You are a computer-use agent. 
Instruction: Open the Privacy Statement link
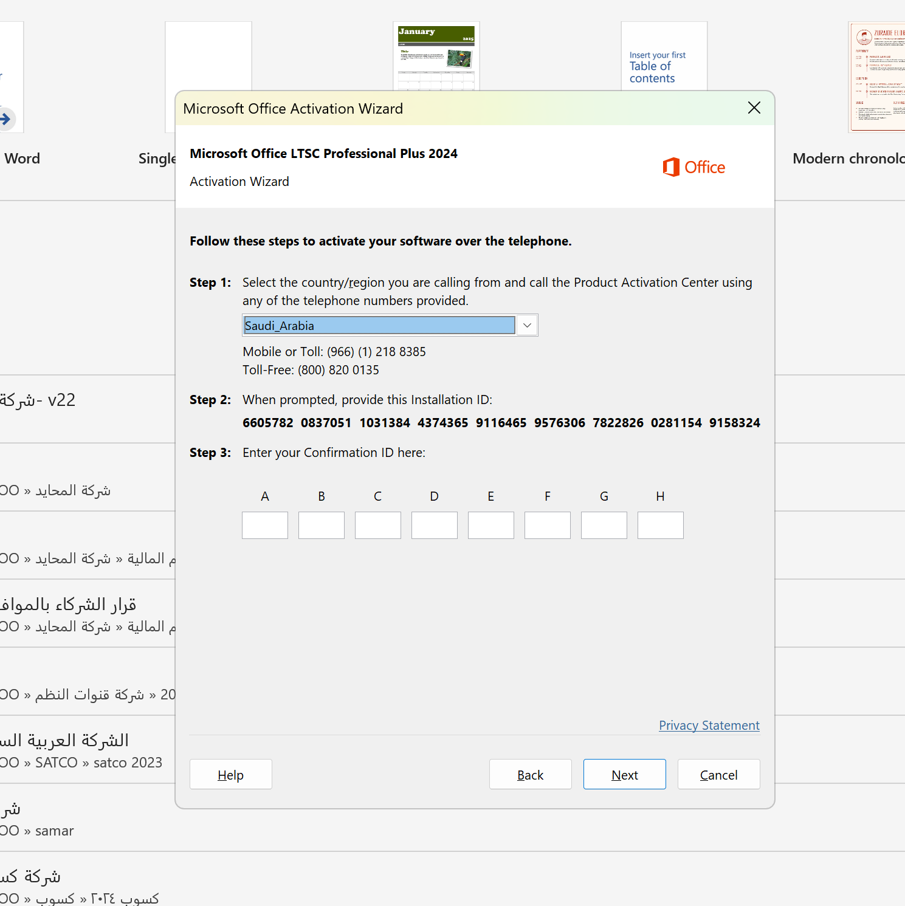[x=709, y=726]
